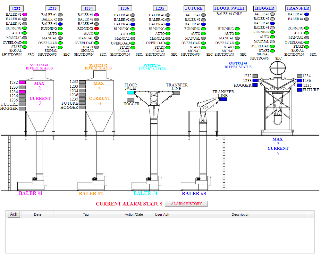The width and height of the screenshot is (321, 257).
Task: Click the gray HOGGER divert box in System #2
Action: 82,107
